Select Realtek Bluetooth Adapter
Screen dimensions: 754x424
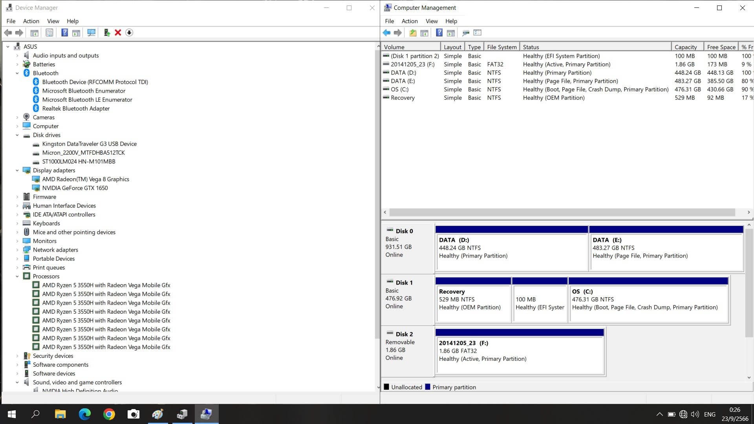coord(76,109)
